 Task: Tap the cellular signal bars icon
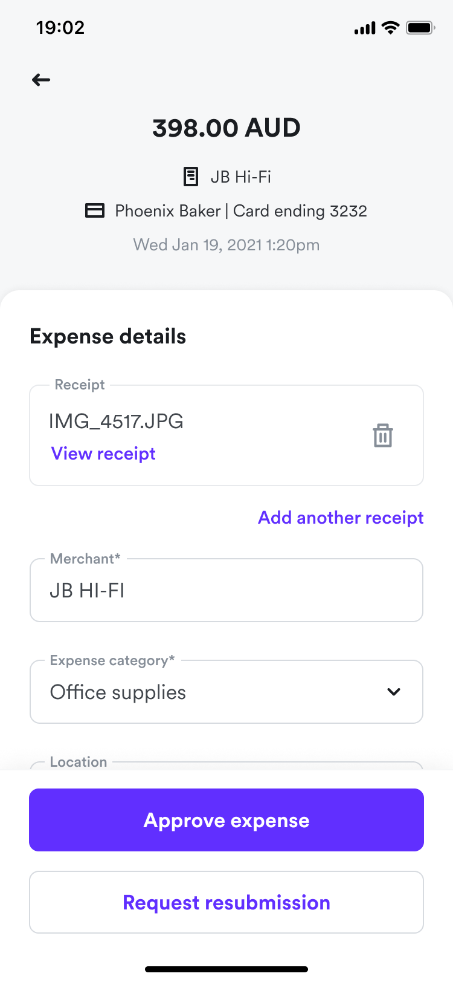365,28
